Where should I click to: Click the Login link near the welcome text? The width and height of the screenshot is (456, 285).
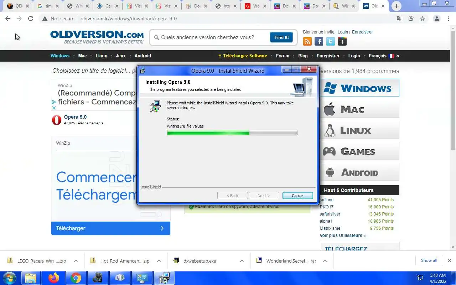(343, 32)
